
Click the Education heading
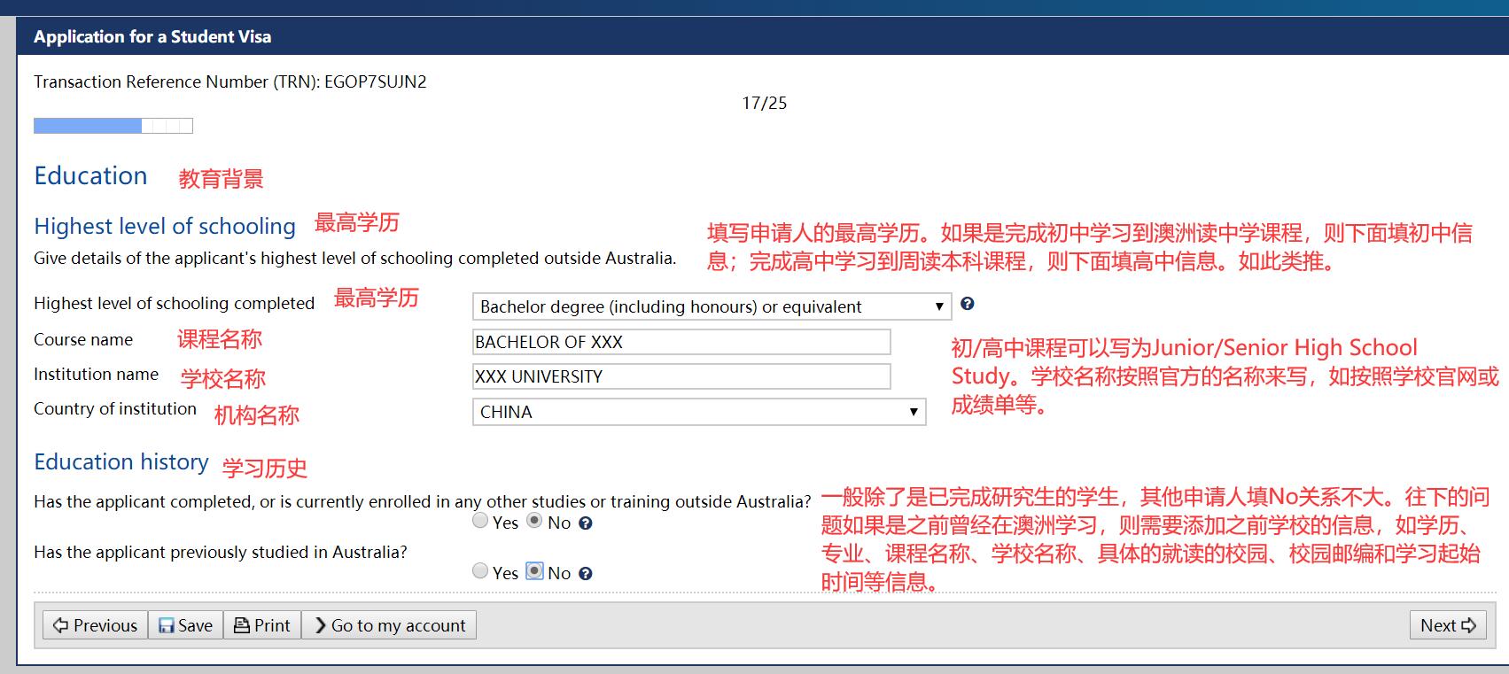tap(90, 175)
